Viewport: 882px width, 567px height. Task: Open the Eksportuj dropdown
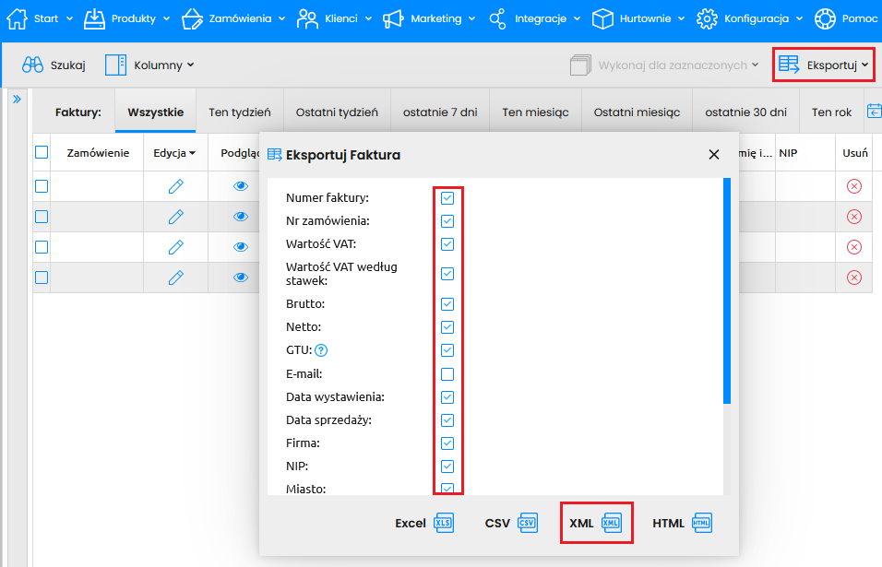coord(823,65)
